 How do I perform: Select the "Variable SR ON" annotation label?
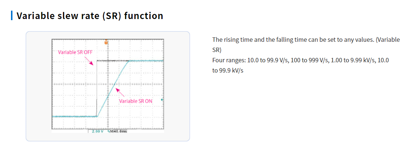135,101
